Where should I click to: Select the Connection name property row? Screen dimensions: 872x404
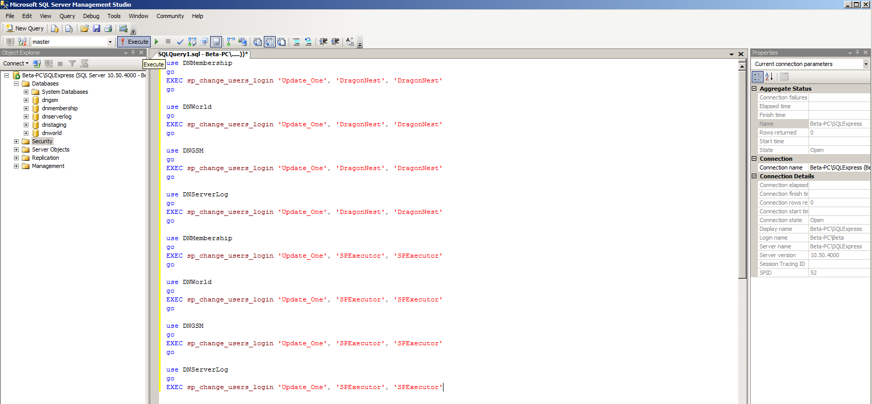[x=814, y=167]
